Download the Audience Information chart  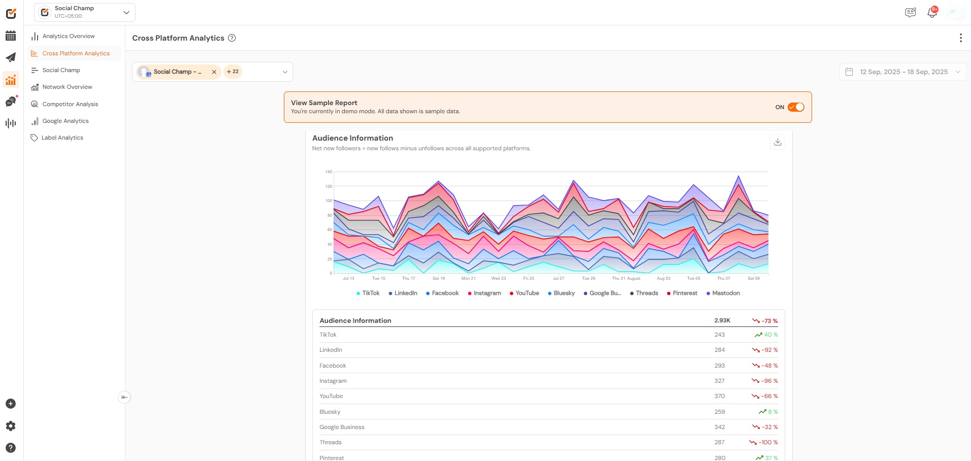click(x=778, y=142)
